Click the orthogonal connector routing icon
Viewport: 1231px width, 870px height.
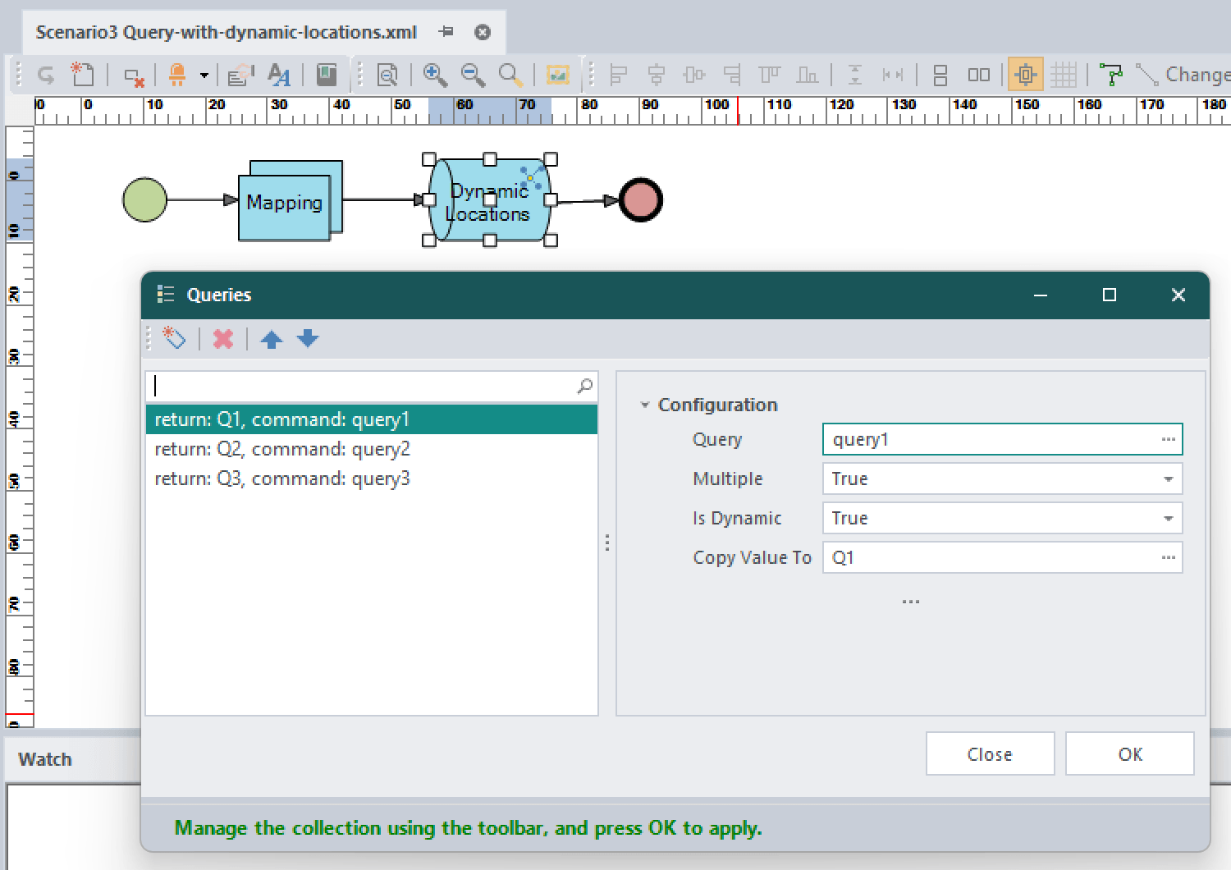[x=1111, y=76]
